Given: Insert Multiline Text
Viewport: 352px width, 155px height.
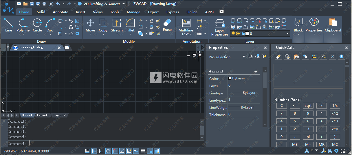Looking at the screenshot, I should (186, 27).
